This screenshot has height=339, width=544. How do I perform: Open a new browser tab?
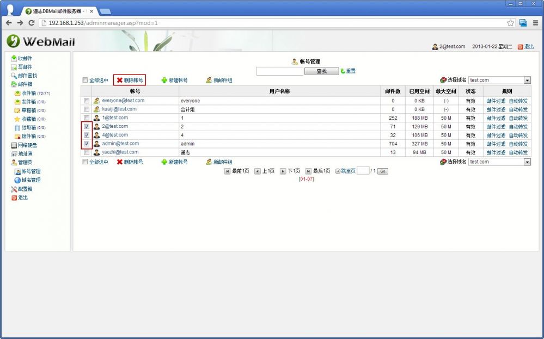pos(105,11)
